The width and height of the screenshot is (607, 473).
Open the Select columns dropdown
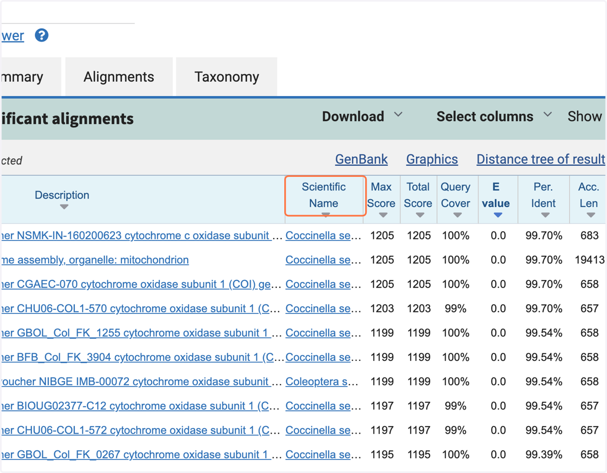[494, 116]
